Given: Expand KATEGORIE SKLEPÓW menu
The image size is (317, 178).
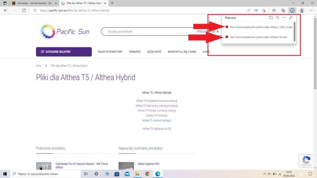Looking at the screenshot, I should click(x=64, y=52).
